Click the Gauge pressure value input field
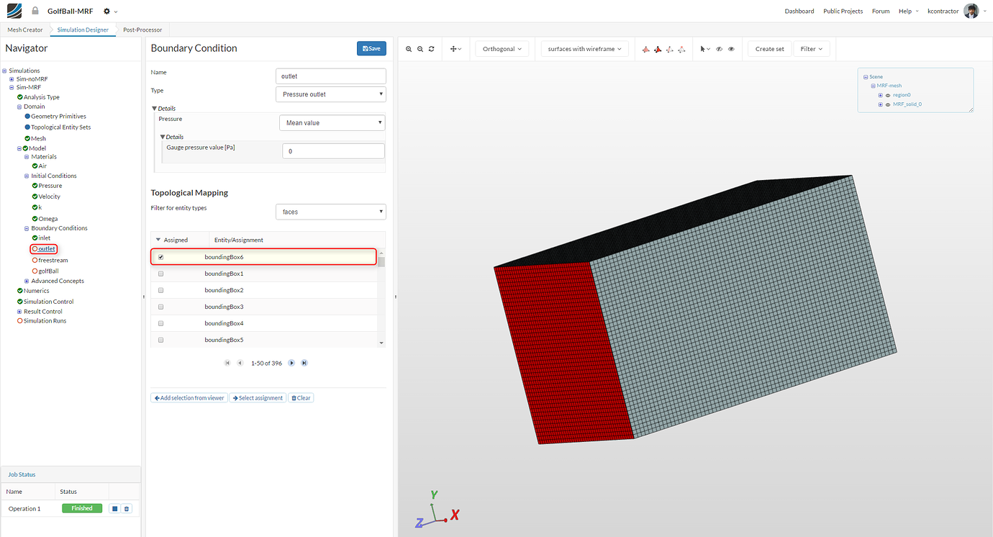 333,150
